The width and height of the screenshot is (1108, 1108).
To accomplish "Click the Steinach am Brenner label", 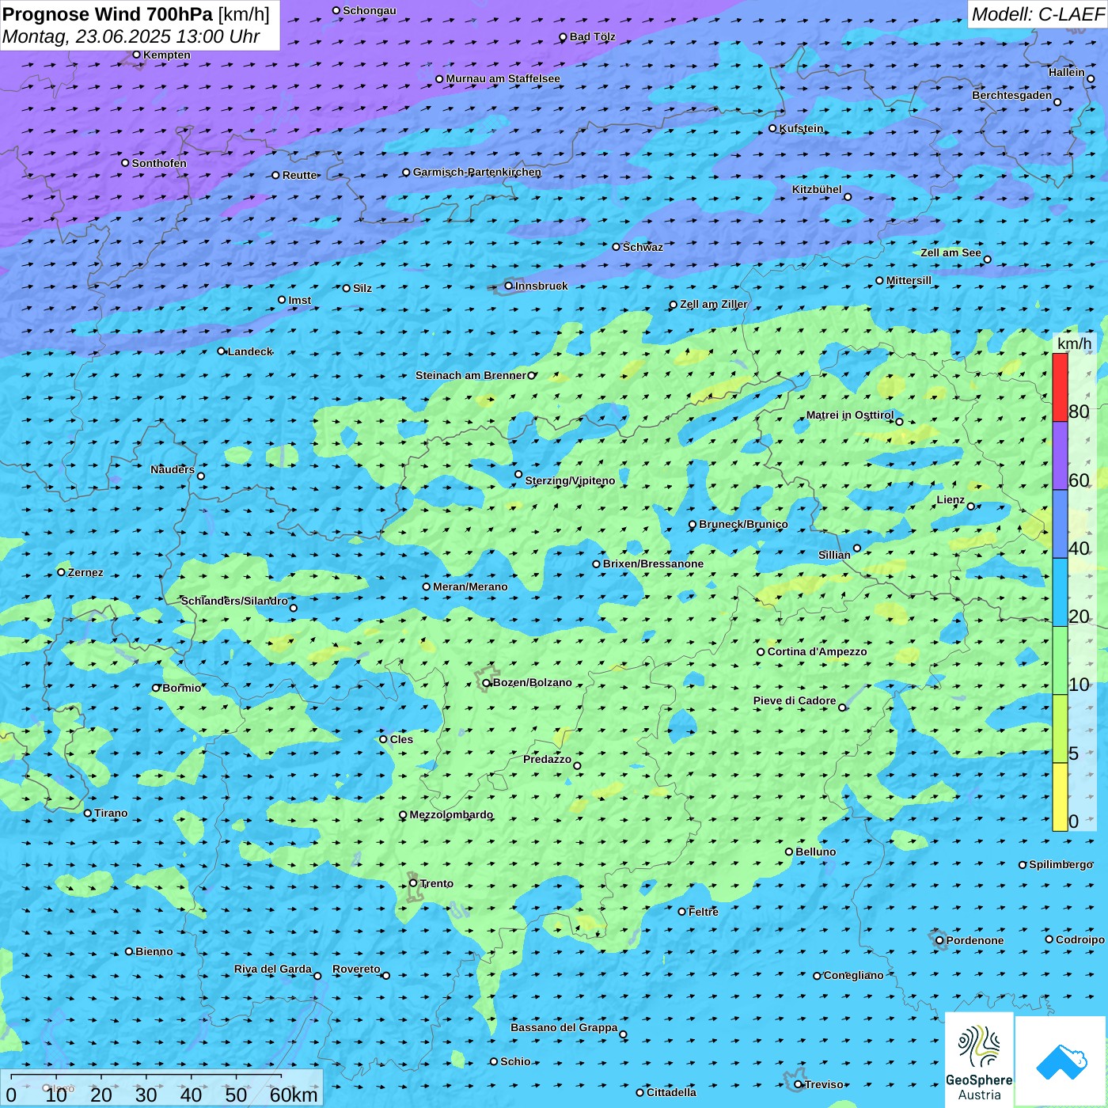I will 470,375.
